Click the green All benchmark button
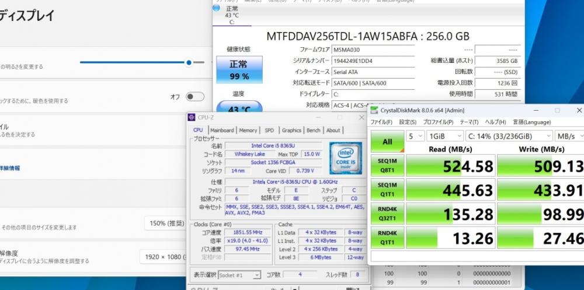 point(387,142)
